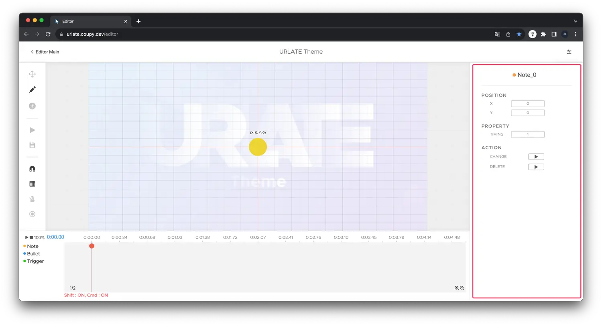The image size is (602, 326).
Task: Toggle the Grid display icon
Action: (32, 183)
